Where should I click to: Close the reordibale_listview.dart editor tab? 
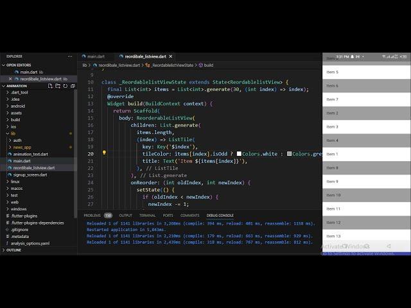point(171,56)
